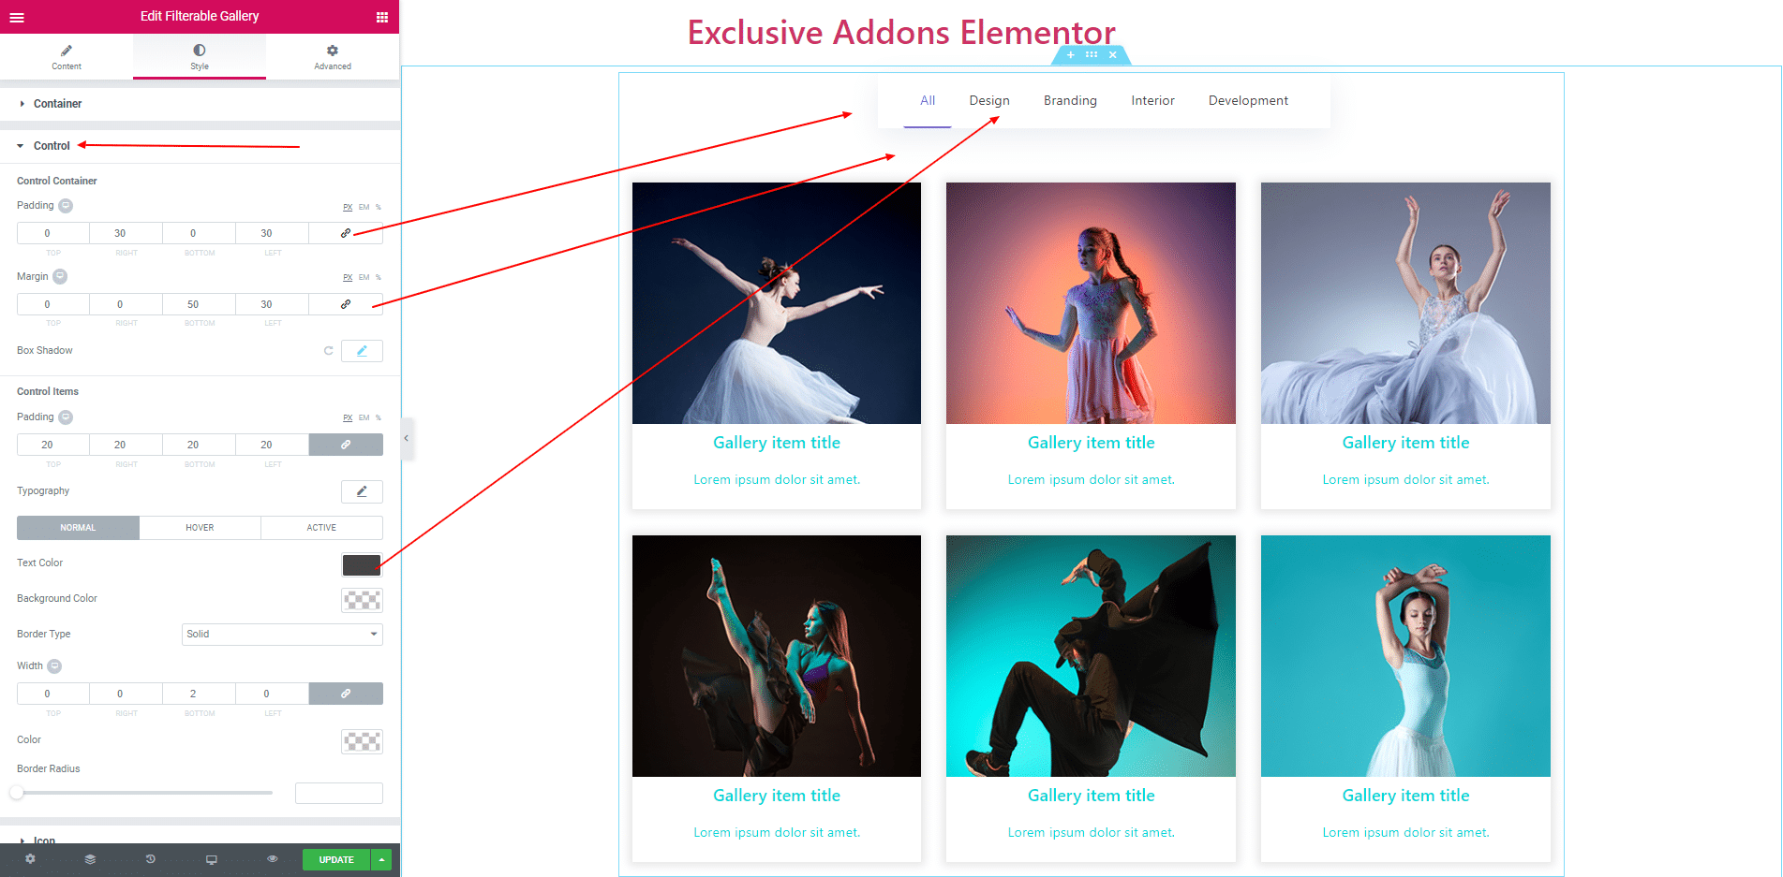Open Navigator layers icon in footer

point(90,859)
